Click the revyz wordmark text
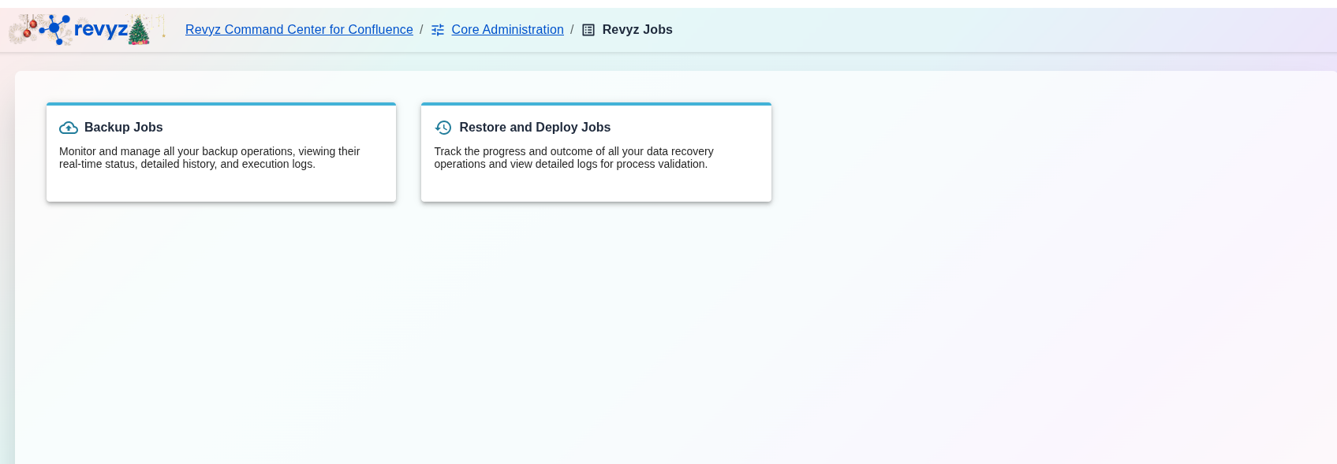1337x464 pixels. pyautogui.click(x=101, y=30)
